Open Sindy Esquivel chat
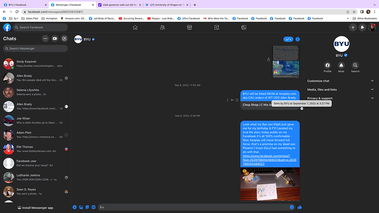The height and width of the screenshot is (213, 379). tap(36, 64)
